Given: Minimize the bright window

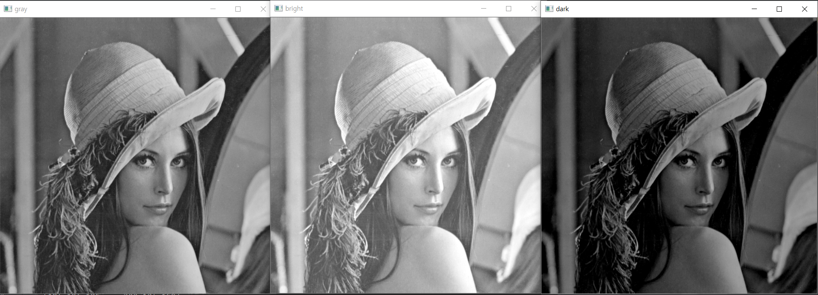Looking at the screenshot, I should pyautogui.click(x=484, y=8).
